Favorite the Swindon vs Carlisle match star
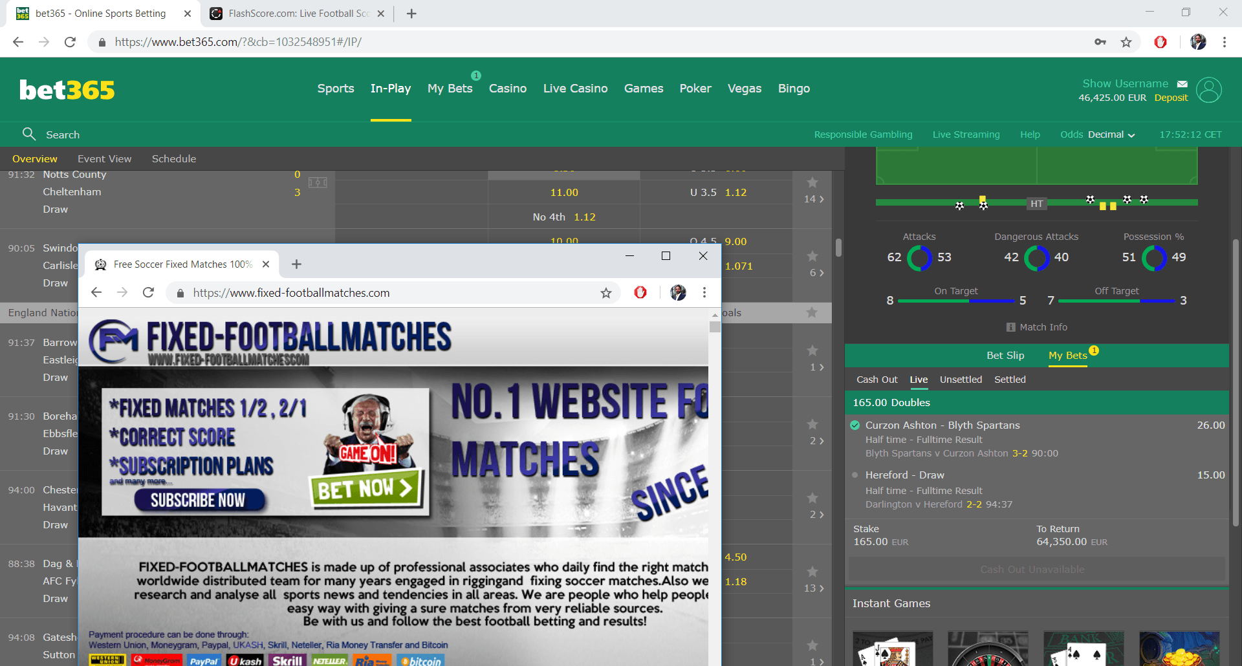 812,256
